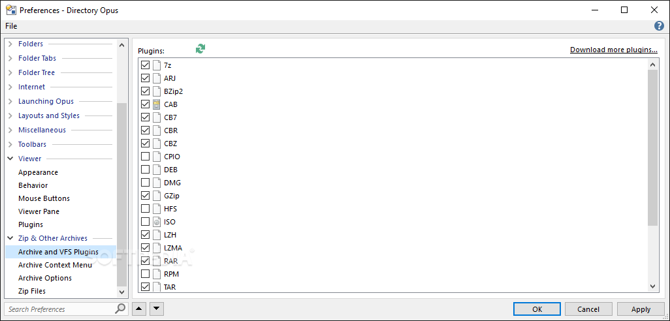
Task: Expand the Internet category arrow
Action: click(10, 87)
